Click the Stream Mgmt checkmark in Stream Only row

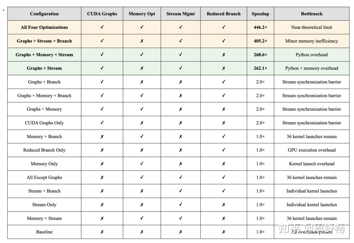(181, 205)
